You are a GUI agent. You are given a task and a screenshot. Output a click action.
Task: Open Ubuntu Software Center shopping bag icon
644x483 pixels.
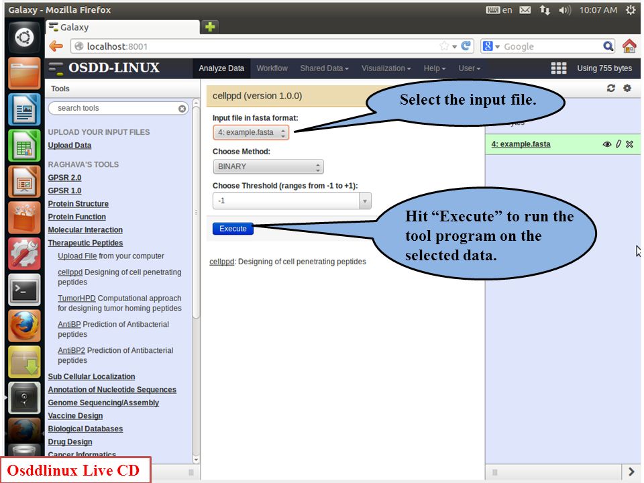pyautogui.click(x=24, y=217)
